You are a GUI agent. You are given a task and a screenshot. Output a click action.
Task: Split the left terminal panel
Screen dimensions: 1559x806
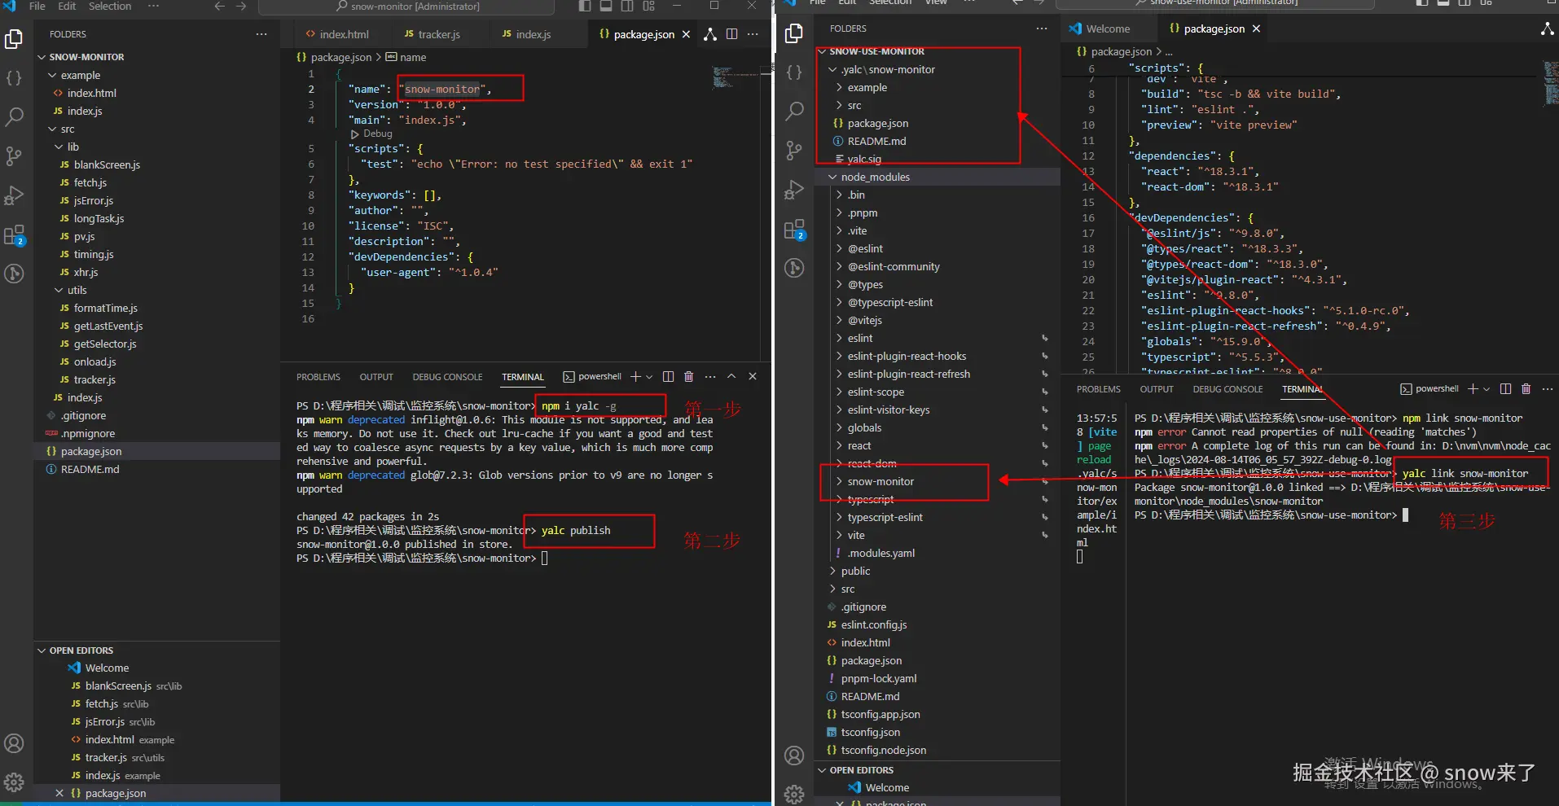tap(668, 376)
